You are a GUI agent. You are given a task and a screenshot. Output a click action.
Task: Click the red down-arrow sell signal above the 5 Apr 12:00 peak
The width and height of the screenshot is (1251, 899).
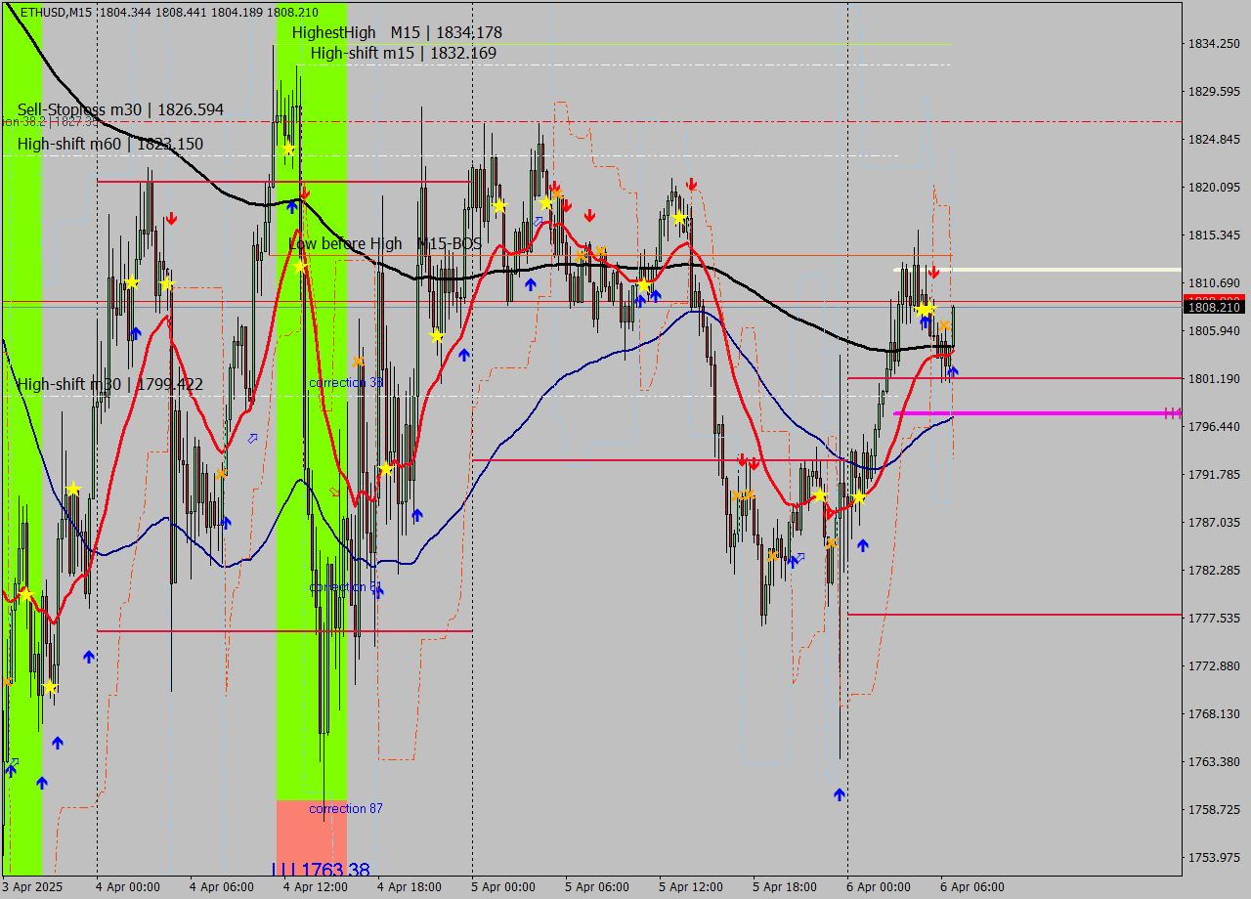692,184
